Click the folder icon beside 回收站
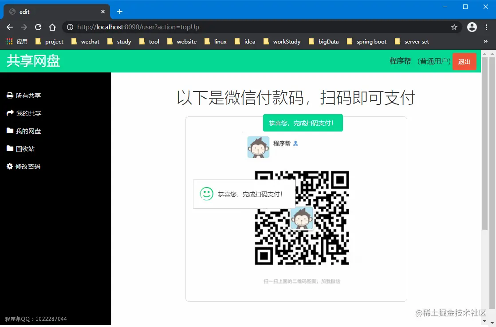The width and height of the screenshot is (496, 327). coord(10,148)
